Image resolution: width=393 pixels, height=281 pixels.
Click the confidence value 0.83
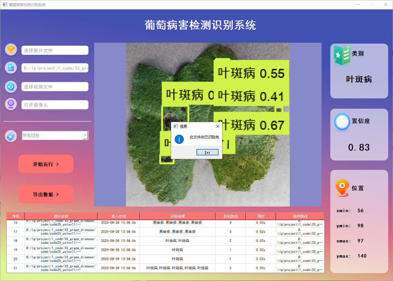coord(359,147)
